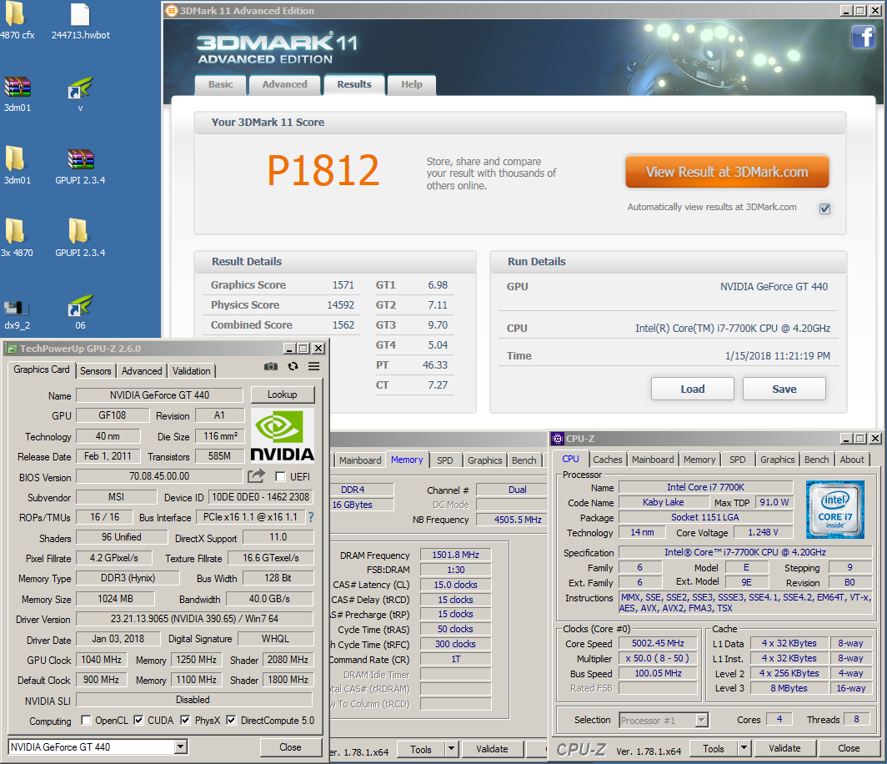Click the Core Speed value 5002.45 MHz
The height and width of the screenshot is (764, 887).
(658, 643)
